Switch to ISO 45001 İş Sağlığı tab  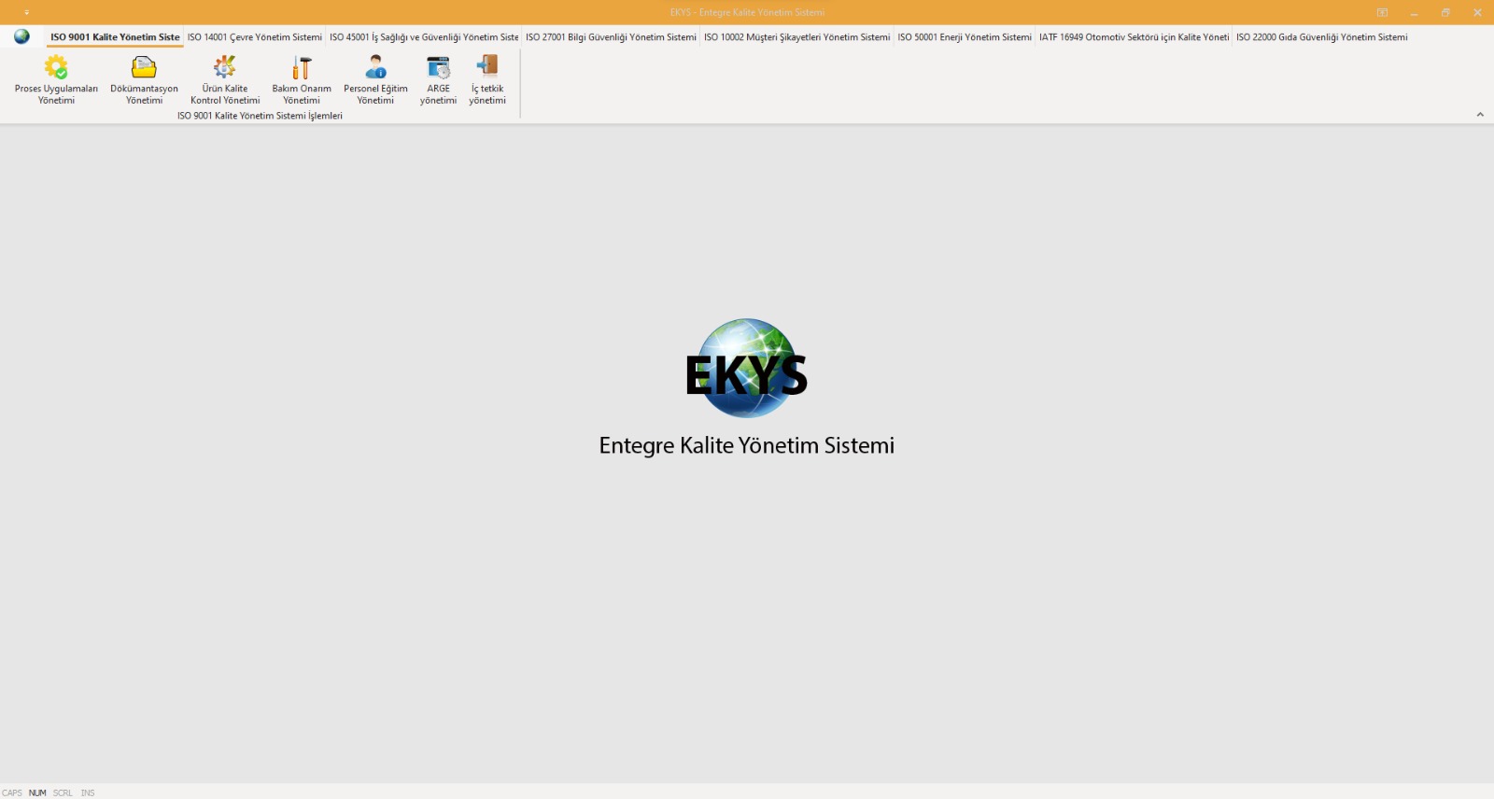pos(423,37)
